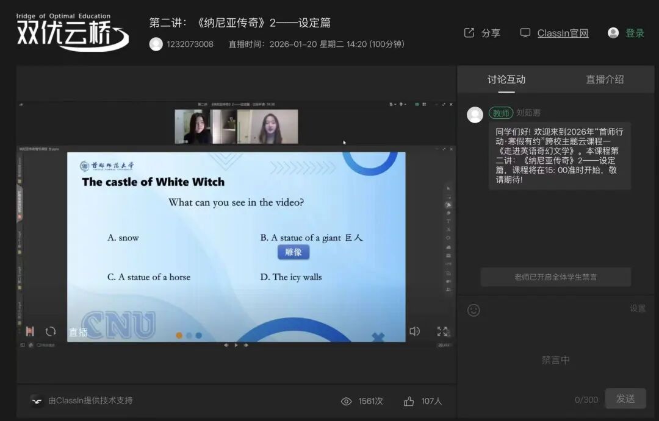
Task: Select answer B. A statue of a giant
Action: click(311, 238)
